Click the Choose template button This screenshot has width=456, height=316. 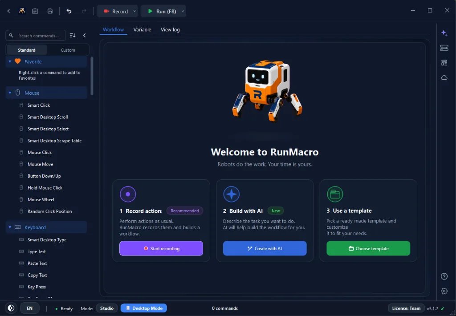[368, 248]
